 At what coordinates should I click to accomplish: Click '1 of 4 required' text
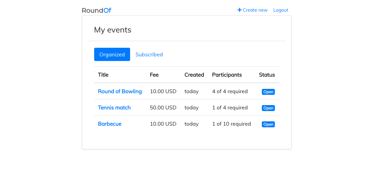[230, 108]
